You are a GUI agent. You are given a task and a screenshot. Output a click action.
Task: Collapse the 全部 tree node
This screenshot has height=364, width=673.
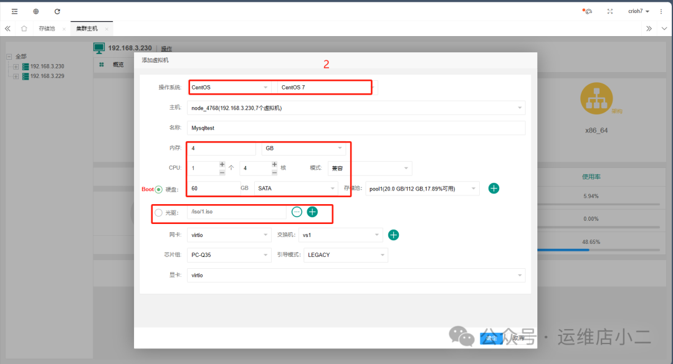(9, 57)
